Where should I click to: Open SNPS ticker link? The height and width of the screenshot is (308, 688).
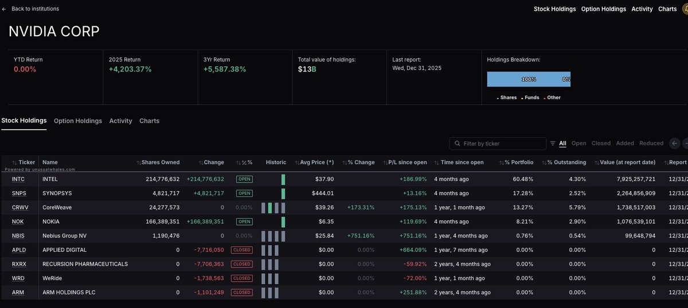[19, 194]
